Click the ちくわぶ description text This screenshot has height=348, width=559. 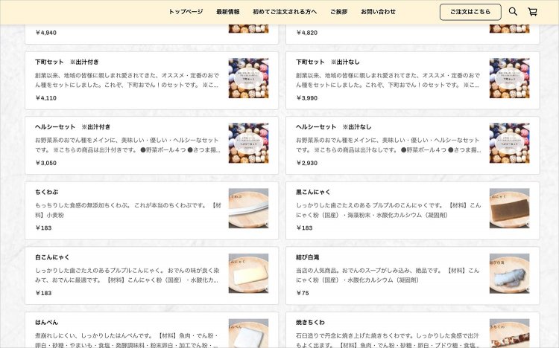tap(128, 210)
